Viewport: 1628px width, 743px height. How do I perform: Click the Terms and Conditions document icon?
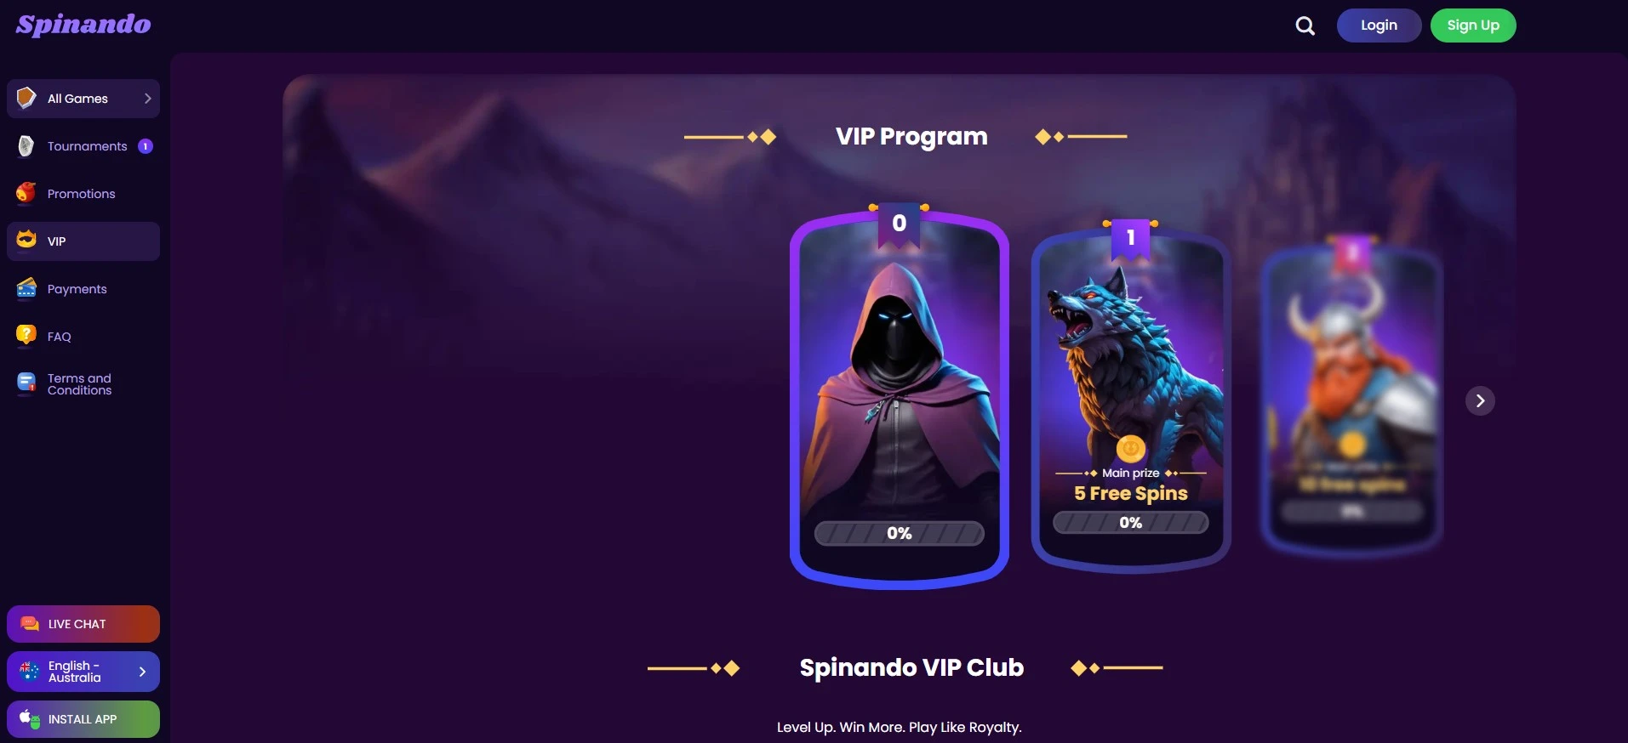(26, 383)
